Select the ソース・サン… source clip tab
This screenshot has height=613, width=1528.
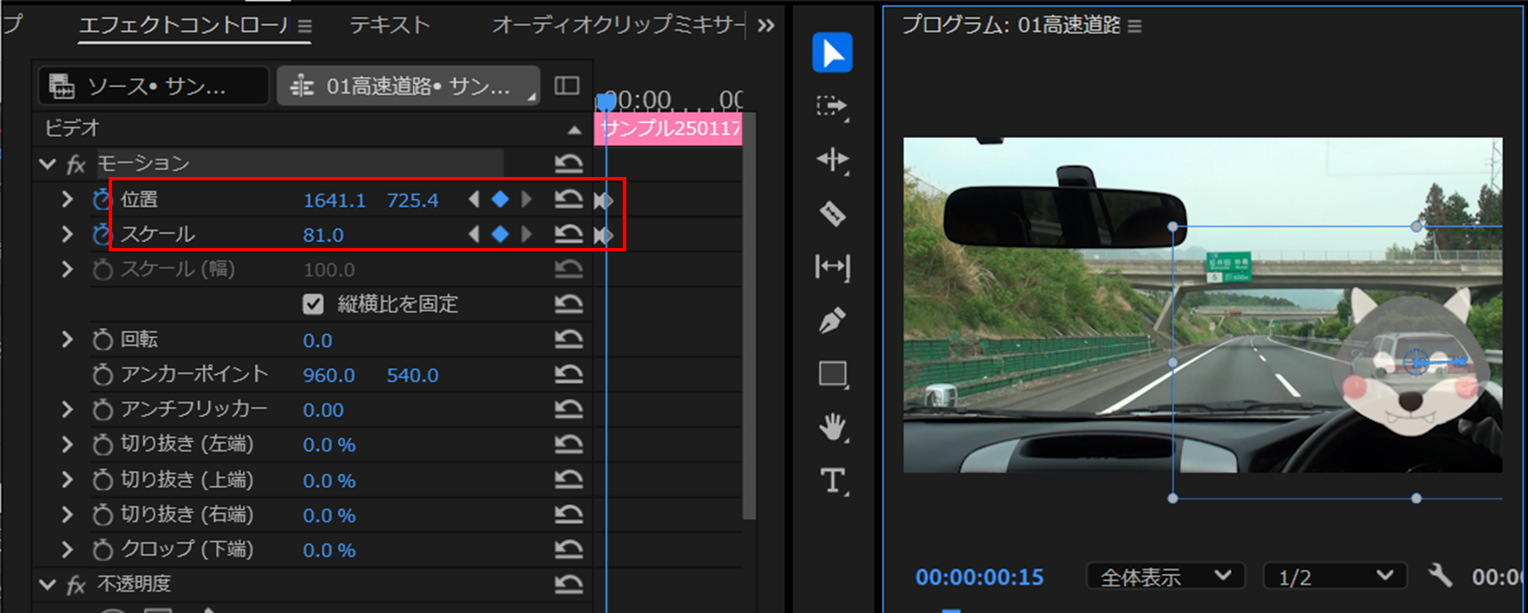point(154,85)
